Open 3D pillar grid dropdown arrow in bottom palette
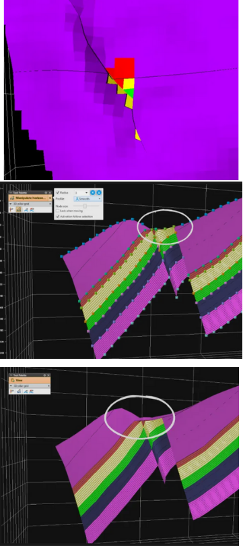The height and width of the screenshot is (546, 243). click(x=48, y=386)
